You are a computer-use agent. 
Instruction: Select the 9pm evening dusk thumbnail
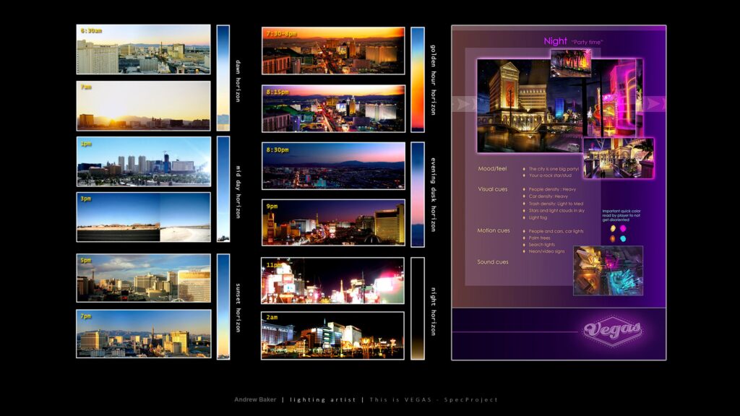click(x=333, y=222)
